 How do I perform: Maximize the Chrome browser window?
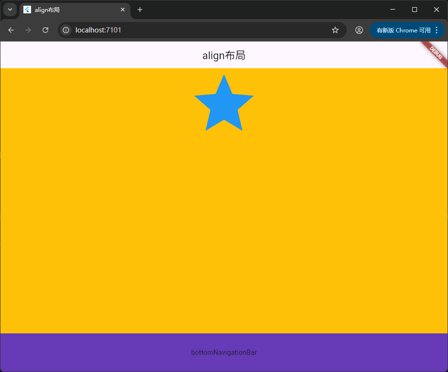(414, 10)
